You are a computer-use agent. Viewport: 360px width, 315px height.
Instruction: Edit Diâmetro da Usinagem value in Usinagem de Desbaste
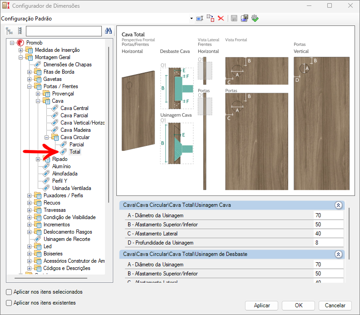328,265
